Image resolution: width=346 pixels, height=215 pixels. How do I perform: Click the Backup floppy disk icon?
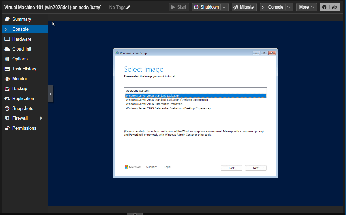7,89
